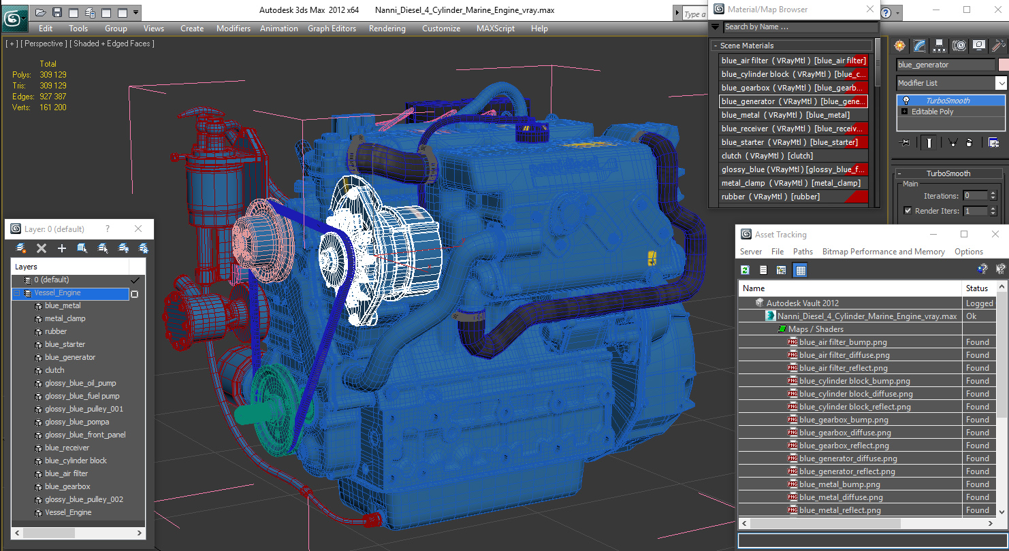Click Freeze/Unfreeze All Layers icon

(x=144, y=248)
